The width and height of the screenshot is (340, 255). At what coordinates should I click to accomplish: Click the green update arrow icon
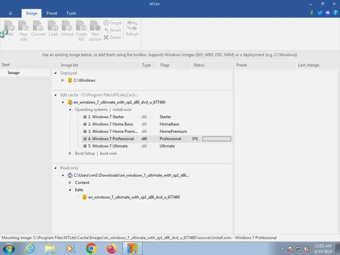click(312, 13)
